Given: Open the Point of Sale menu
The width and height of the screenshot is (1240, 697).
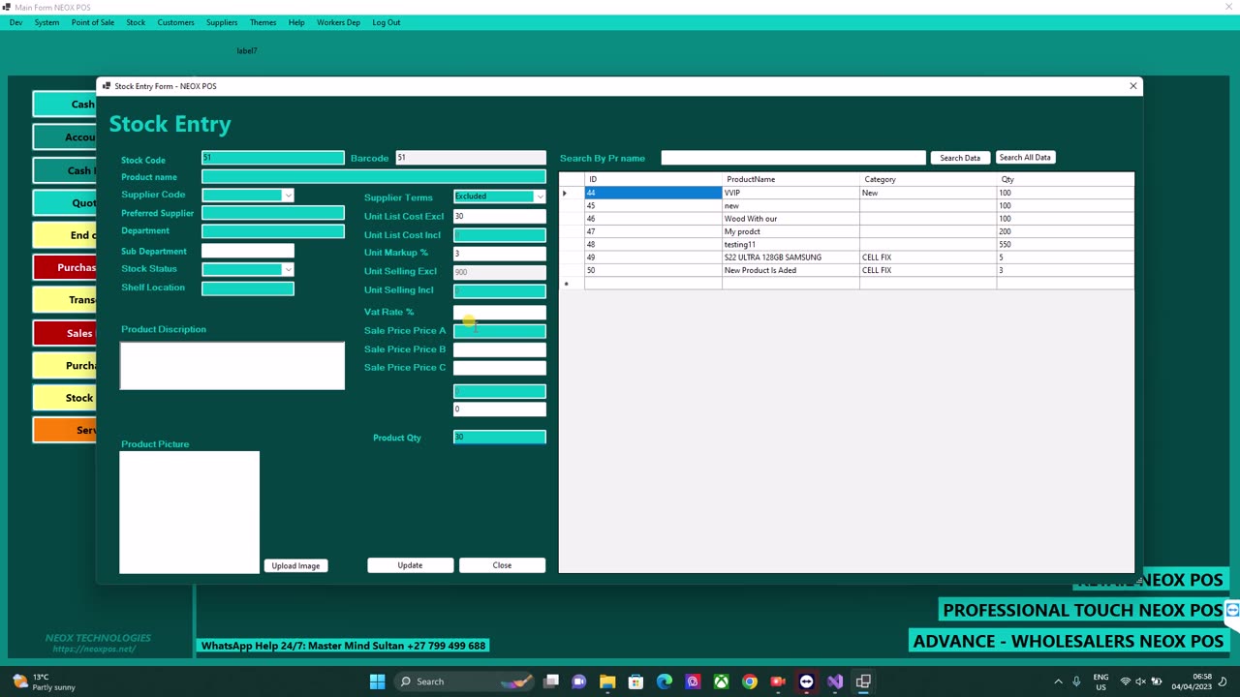Looking at the screenshot, I should pos(92,22).
